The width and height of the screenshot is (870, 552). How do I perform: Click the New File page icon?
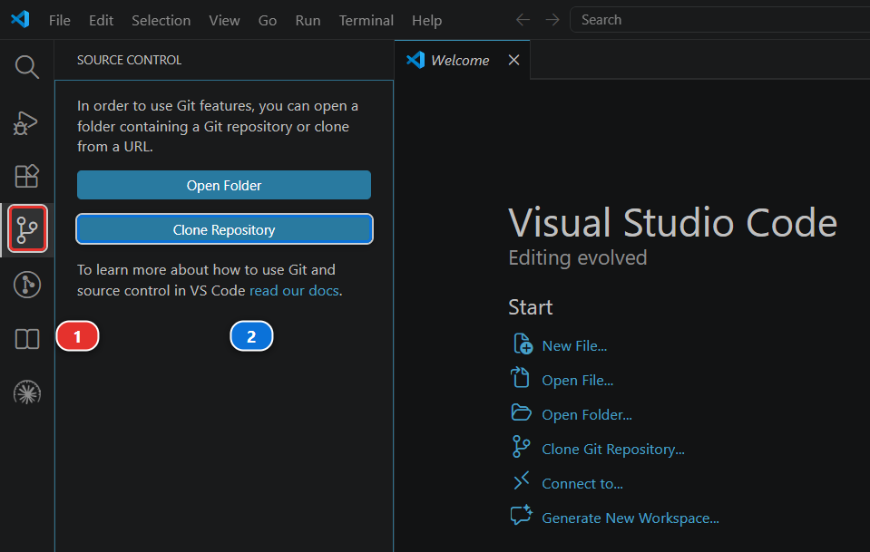[x=523, y=344]
